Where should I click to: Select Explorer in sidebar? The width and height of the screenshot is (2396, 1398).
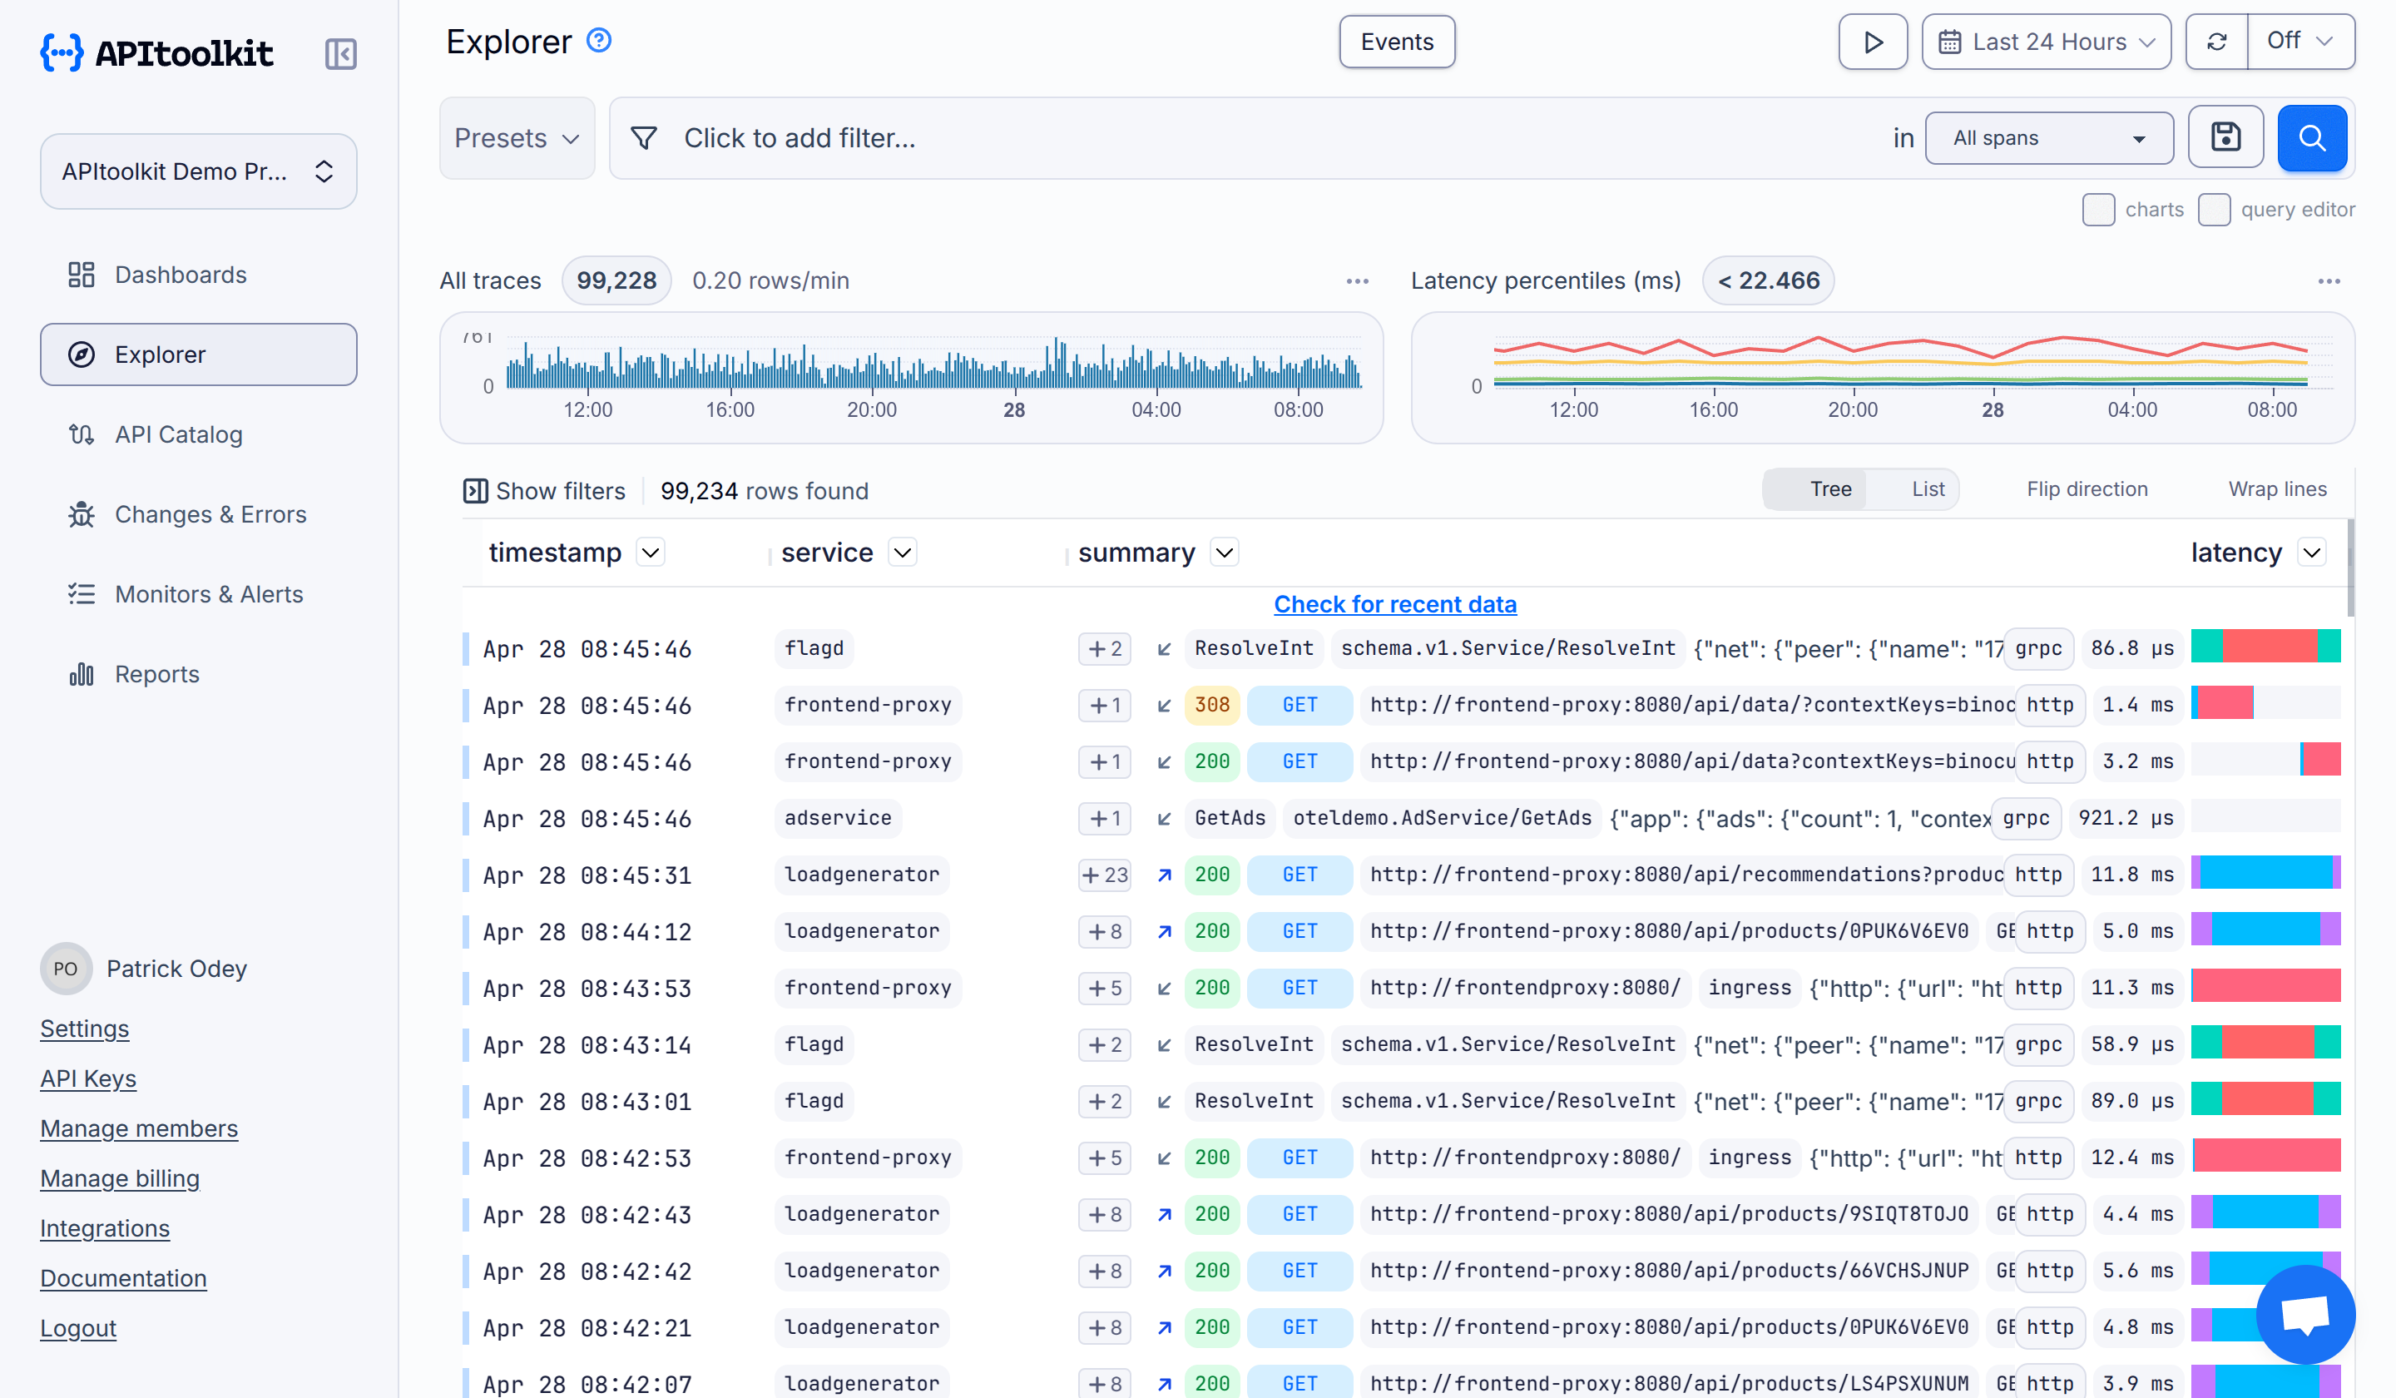[x=199, y=354]
